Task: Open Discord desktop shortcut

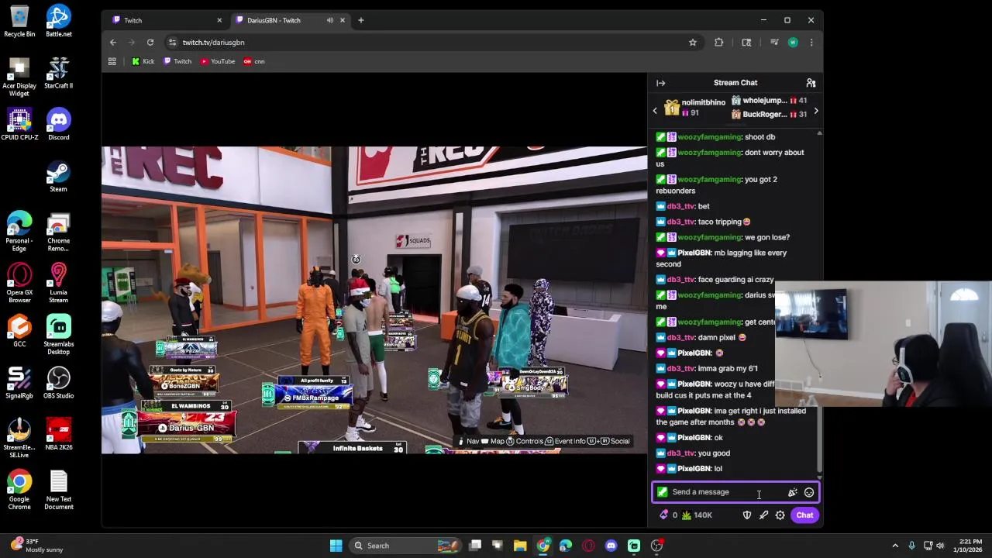Action: coord(59,125)
